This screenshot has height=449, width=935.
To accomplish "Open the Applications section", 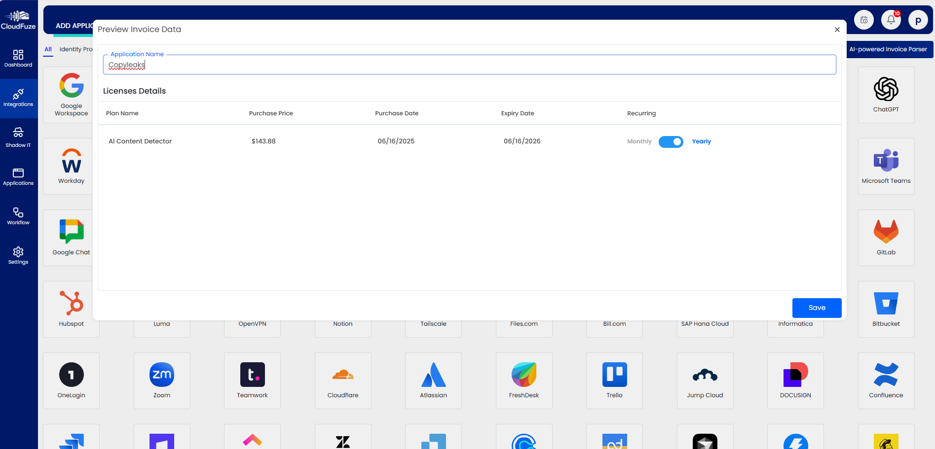I will 18,176.
